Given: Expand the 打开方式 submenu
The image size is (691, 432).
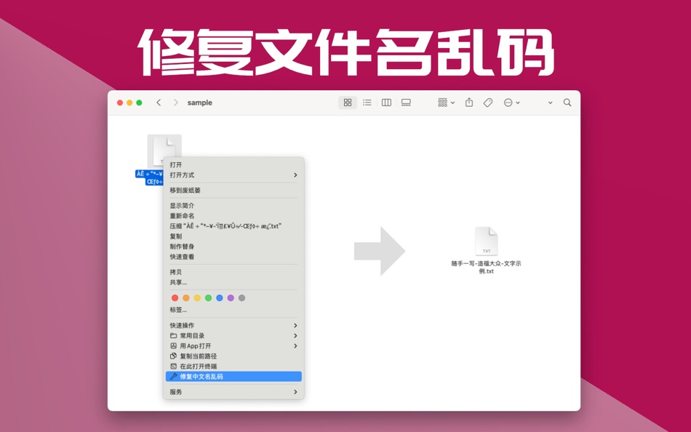Looking at the screenshot, I should (x=233, y=175).
